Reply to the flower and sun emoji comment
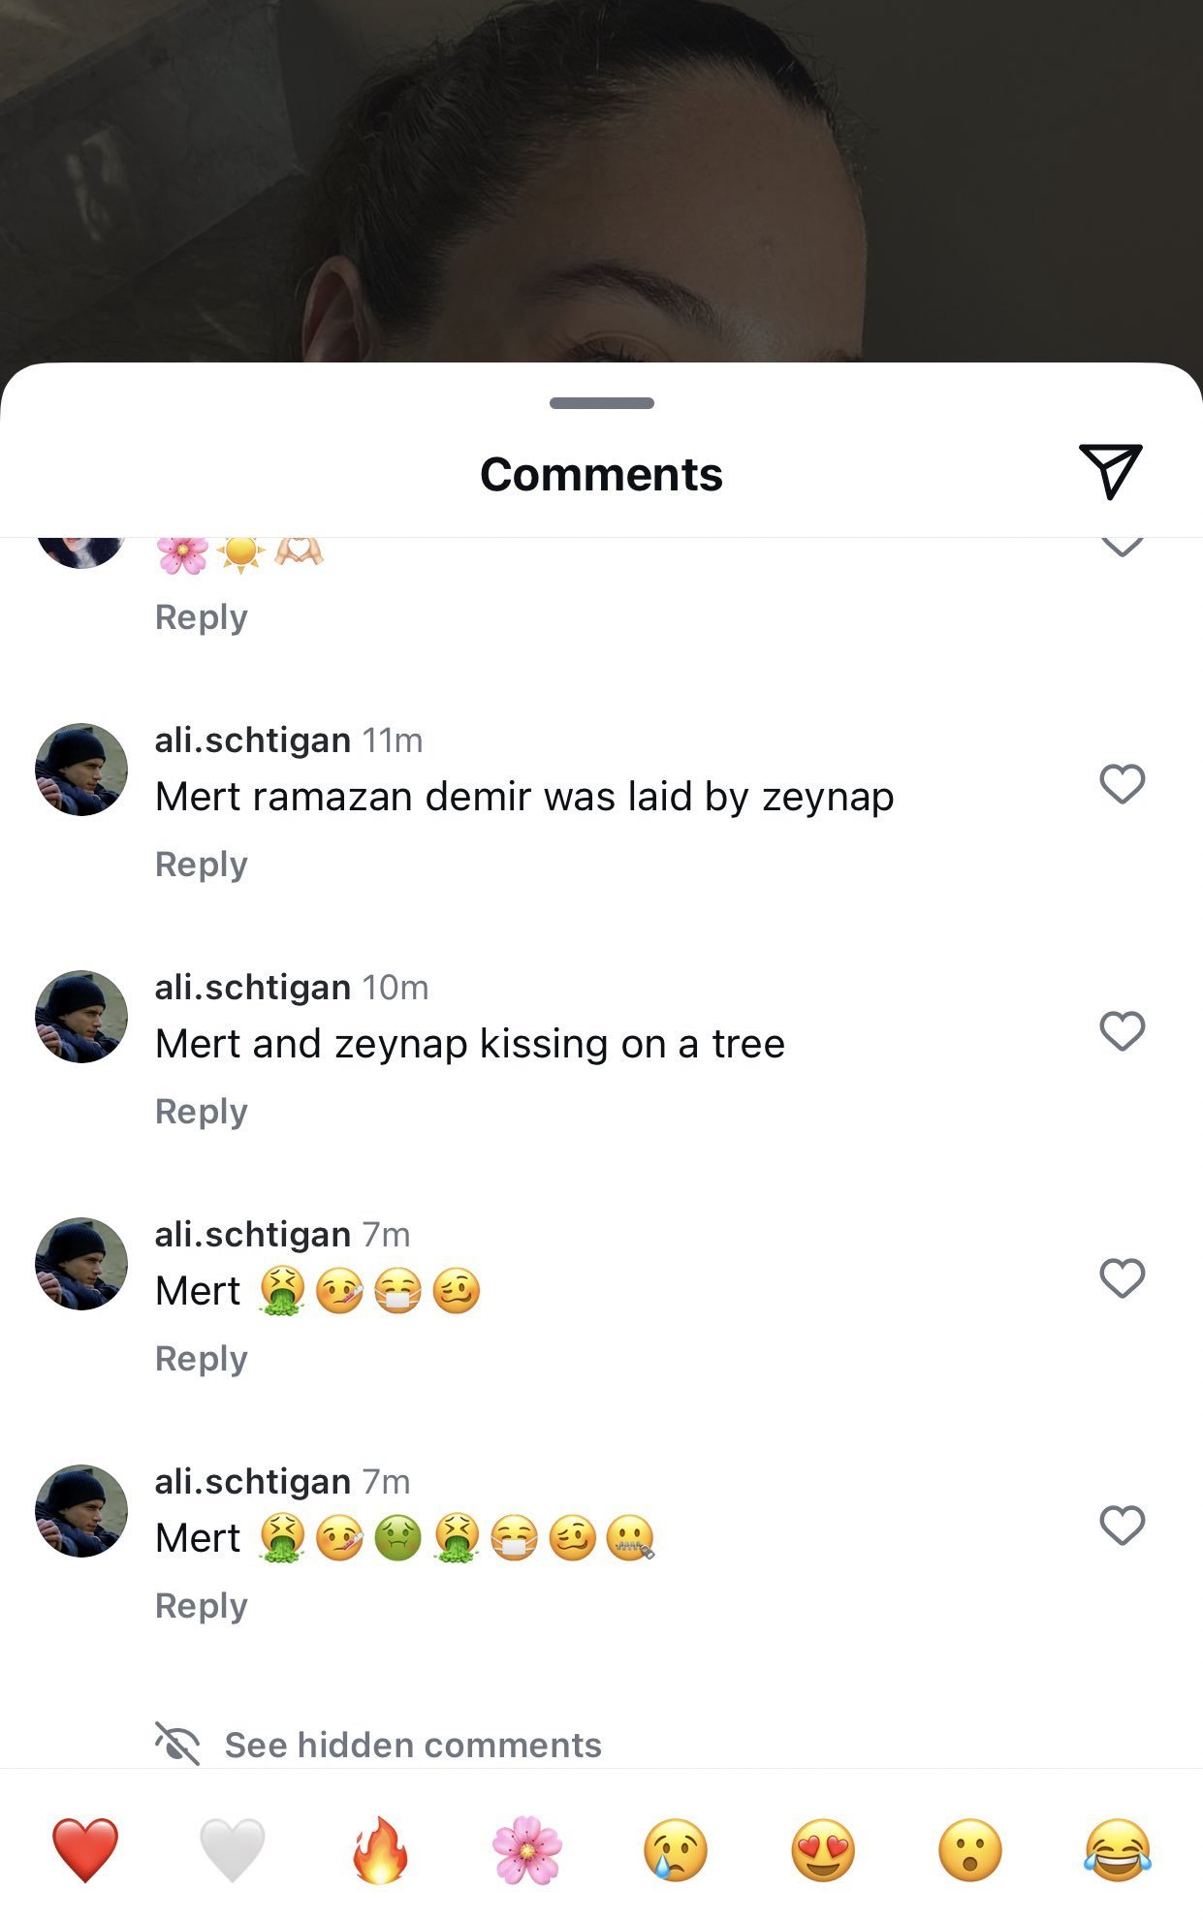 point(202,617)
